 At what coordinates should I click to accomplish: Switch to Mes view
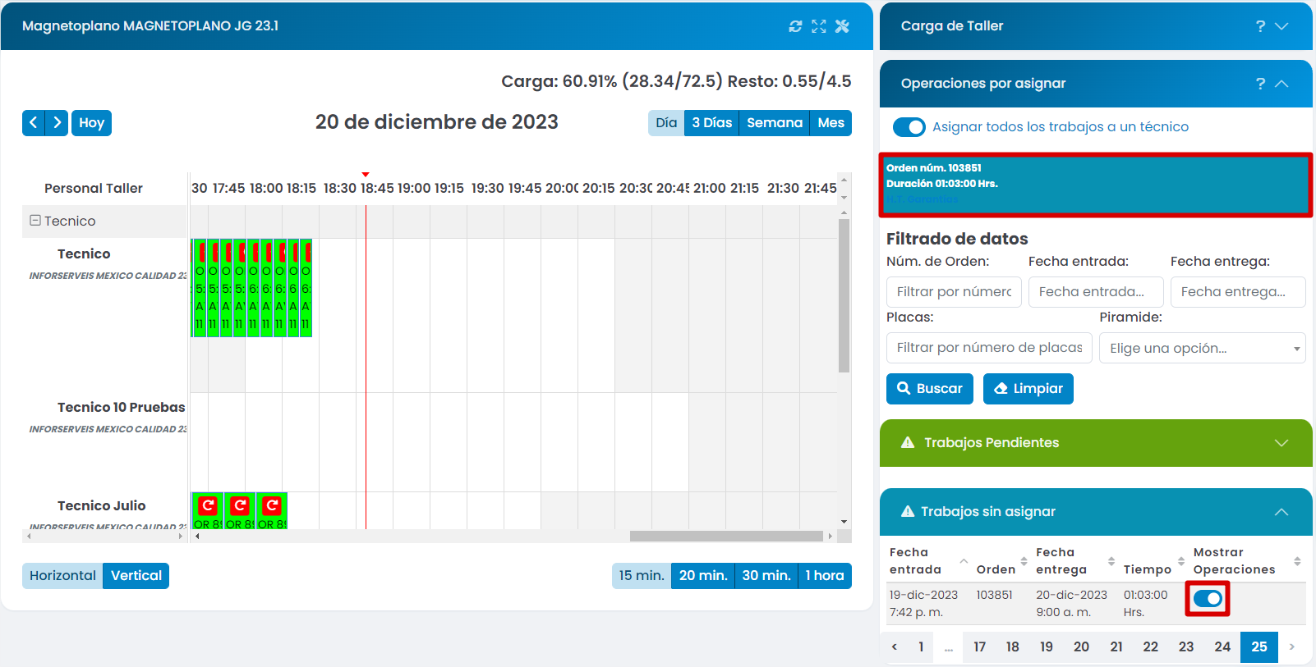click(831, 123)
